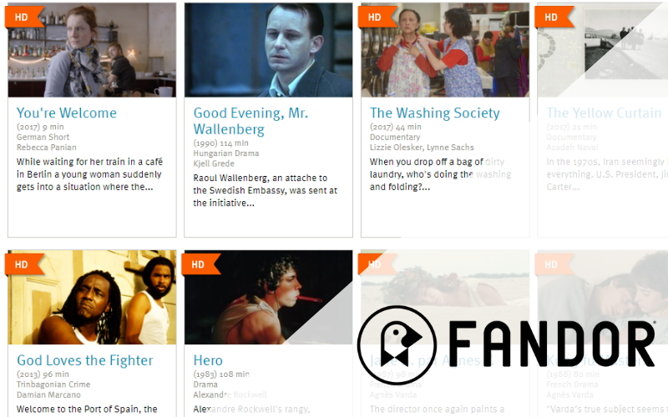
Task: Open The Yellow Curtain title link
Action: click(x=604, y=113)
